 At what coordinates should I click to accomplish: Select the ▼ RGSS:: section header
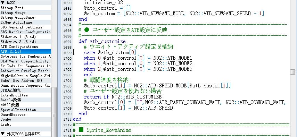point(26,3)
